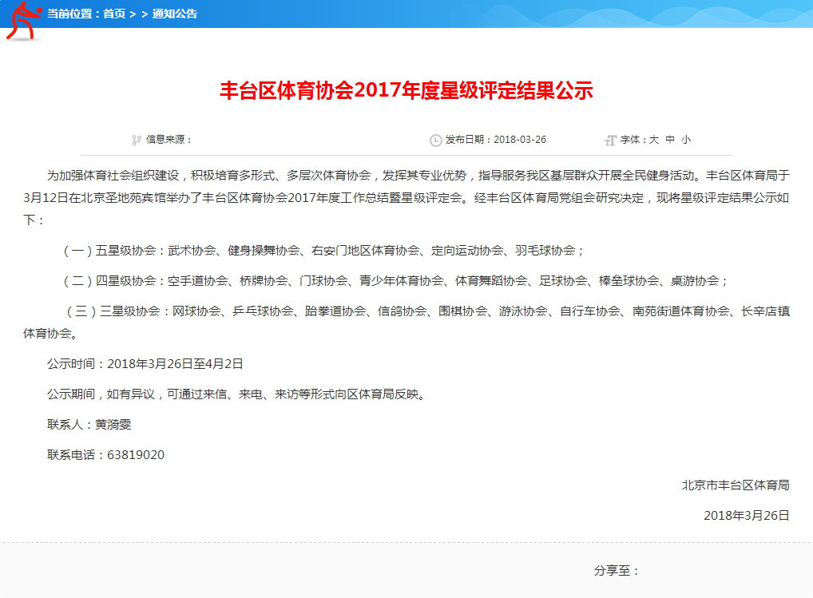Click the red athlete logo icon

coord(22,19)
